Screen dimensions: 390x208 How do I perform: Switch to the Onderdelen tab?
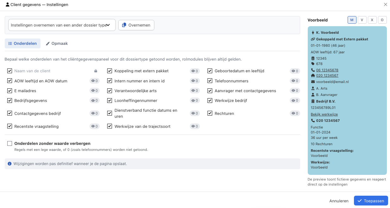22,44
